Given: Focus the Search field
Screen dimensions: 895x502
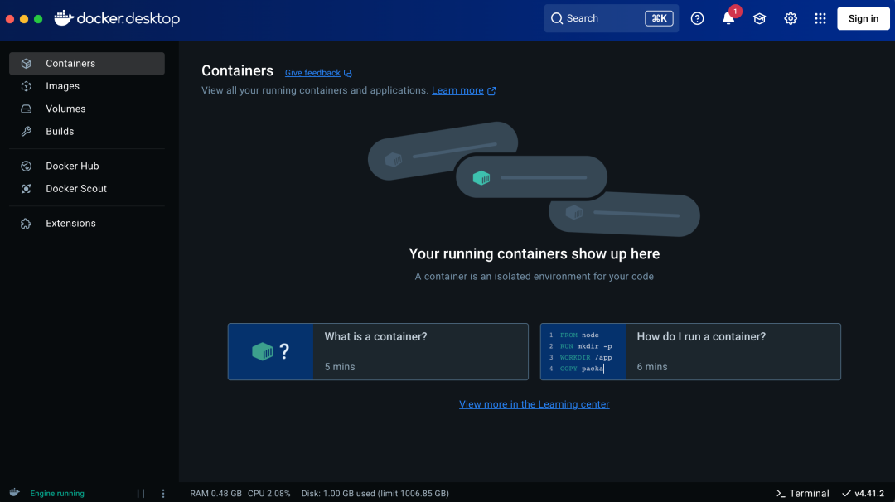Looking at the screenshot, I should pyautogui.click(x=612, y=18).
